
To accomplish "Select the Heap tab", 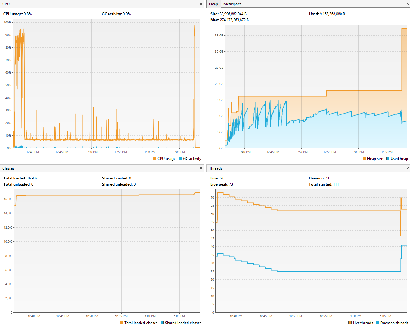I will point(213,4).
